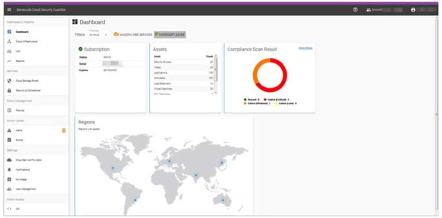
Task: Toggle the Amazon Web Services filter
Action: pyautogui.click(x=132, y=35)
